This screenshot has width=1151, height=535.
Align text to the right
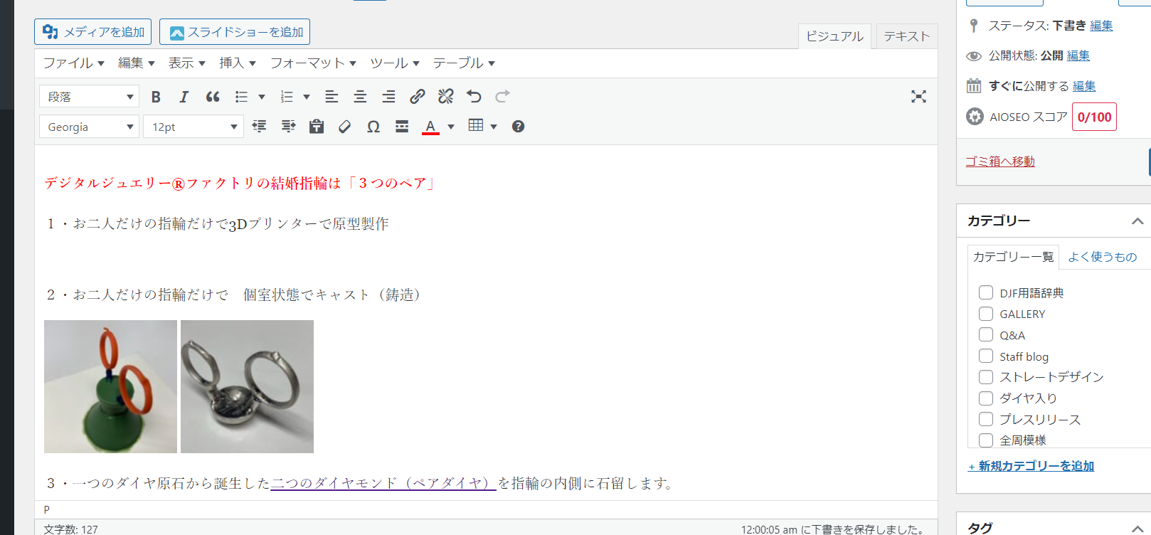(x=388, y=97)
